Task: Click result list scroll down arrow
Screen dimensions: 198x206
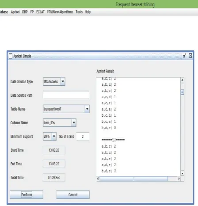Action: (182, 173)
